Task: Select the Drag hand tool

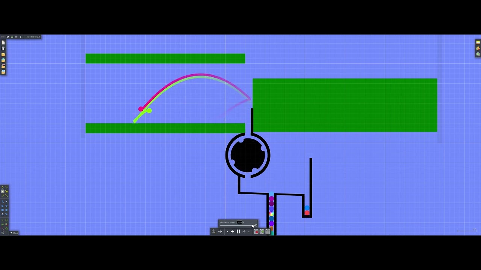Action: coord(6,191)
